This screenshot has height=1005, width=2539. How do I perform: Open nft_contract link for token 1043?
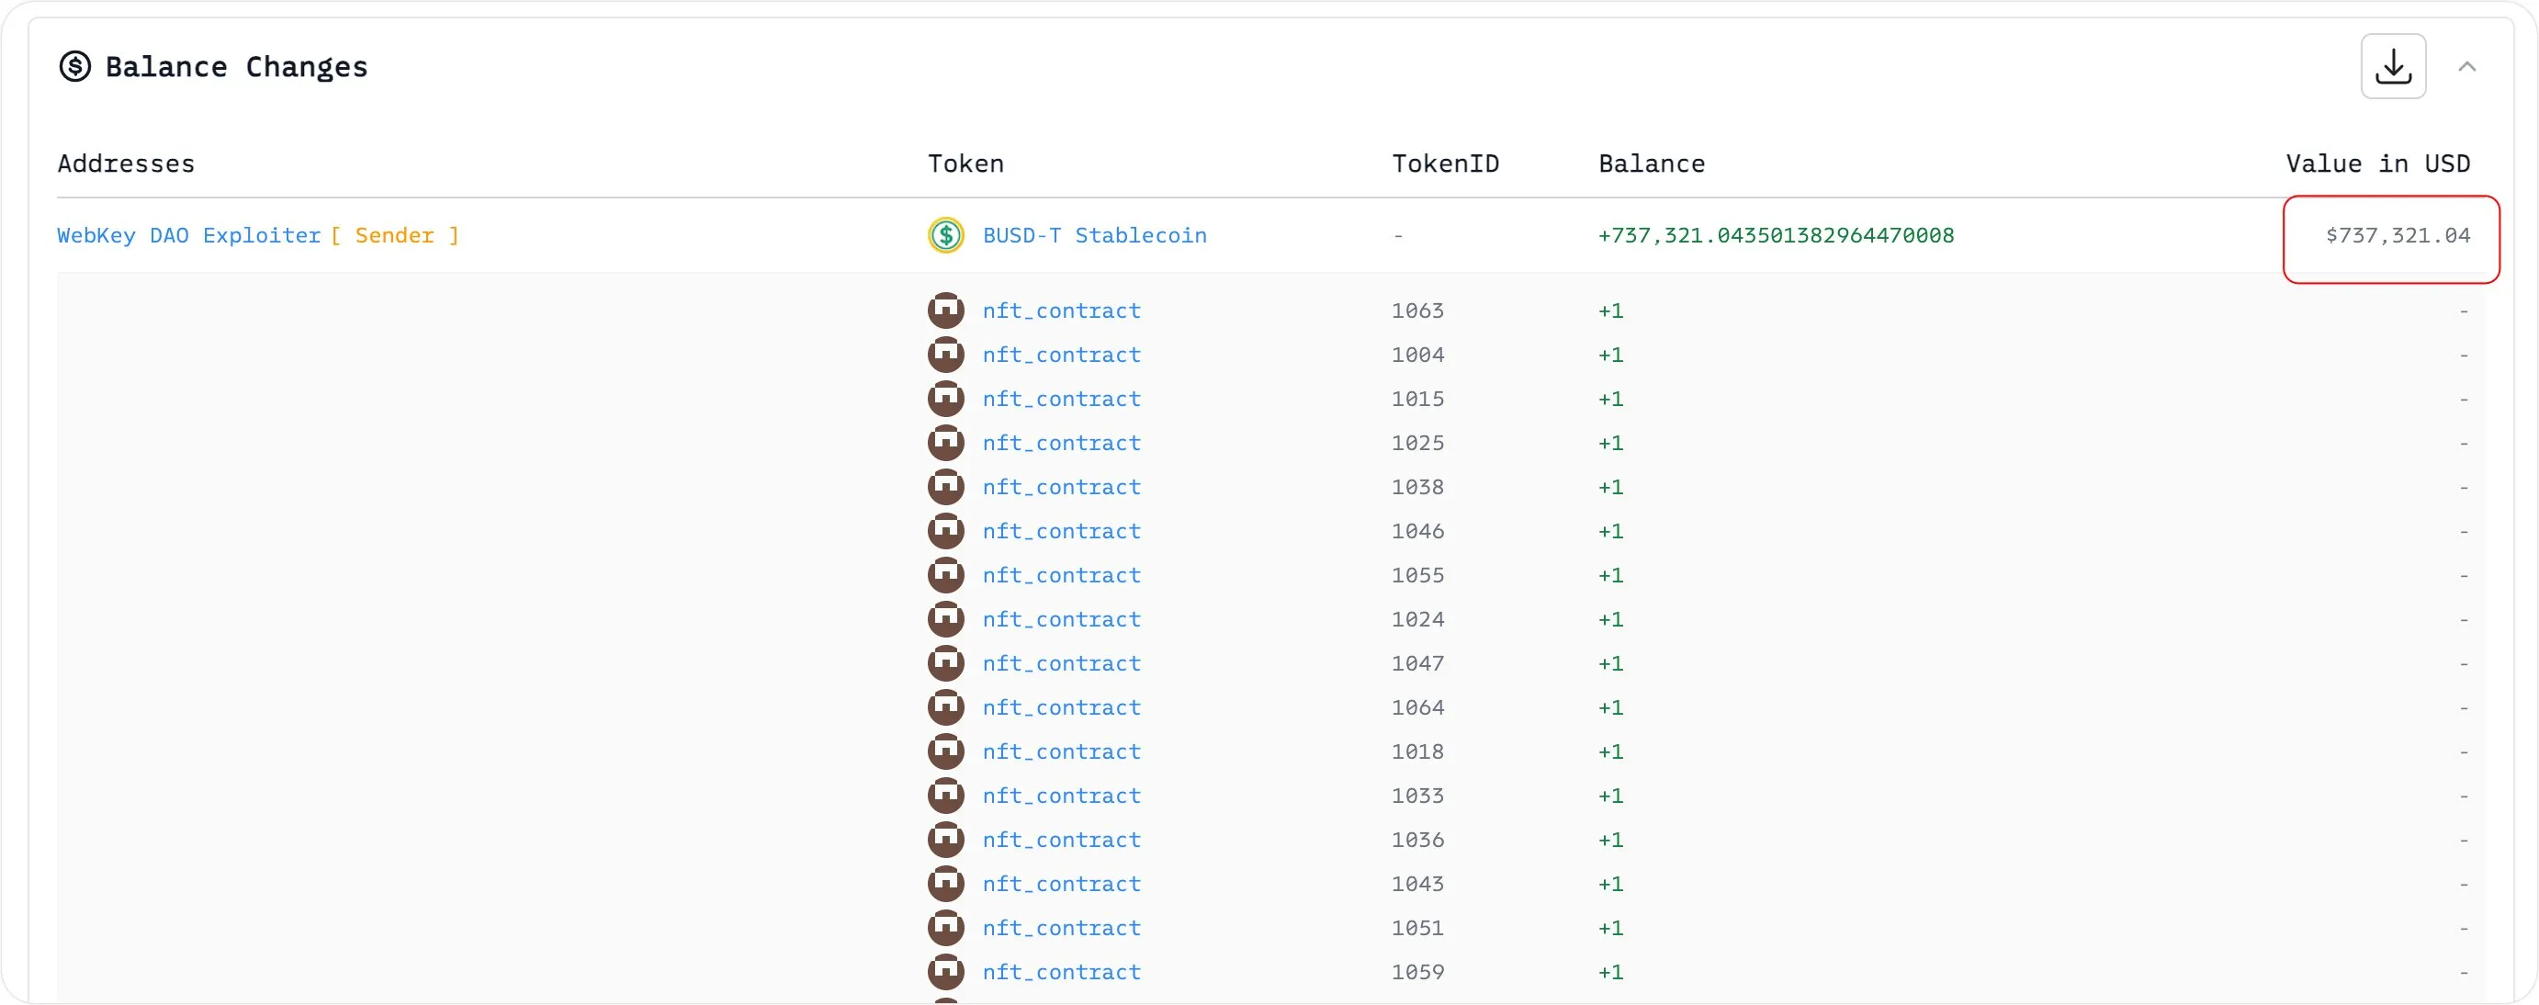point(1062,884)
